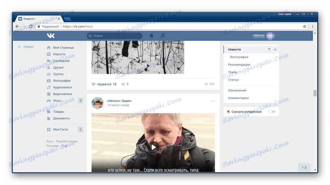Click the VK logo in the header
This screenshot has height=185, width=330.
pyautogui.click(x=51, y=36)
